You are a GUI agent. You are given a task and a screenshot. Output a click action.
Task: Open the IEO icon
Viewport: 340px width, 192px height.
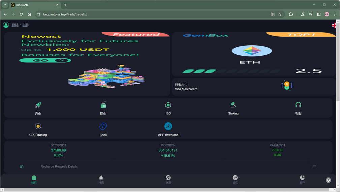[168, 105]
